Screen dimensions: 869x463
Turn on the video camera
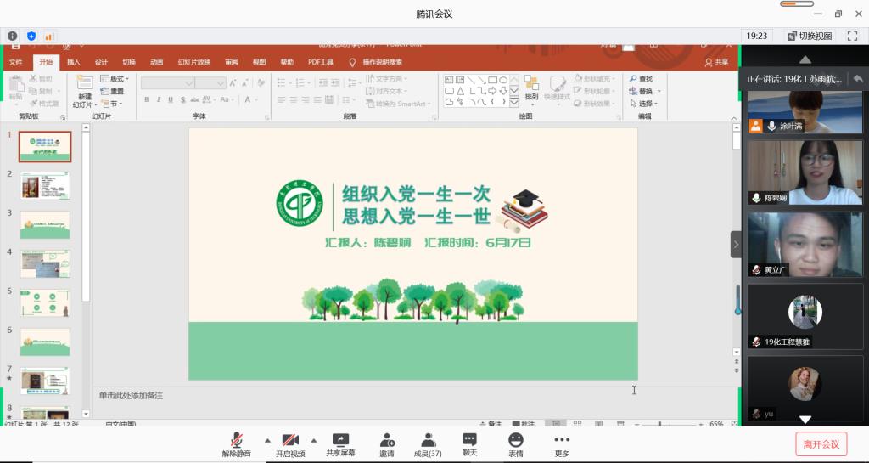pos(289,440)
